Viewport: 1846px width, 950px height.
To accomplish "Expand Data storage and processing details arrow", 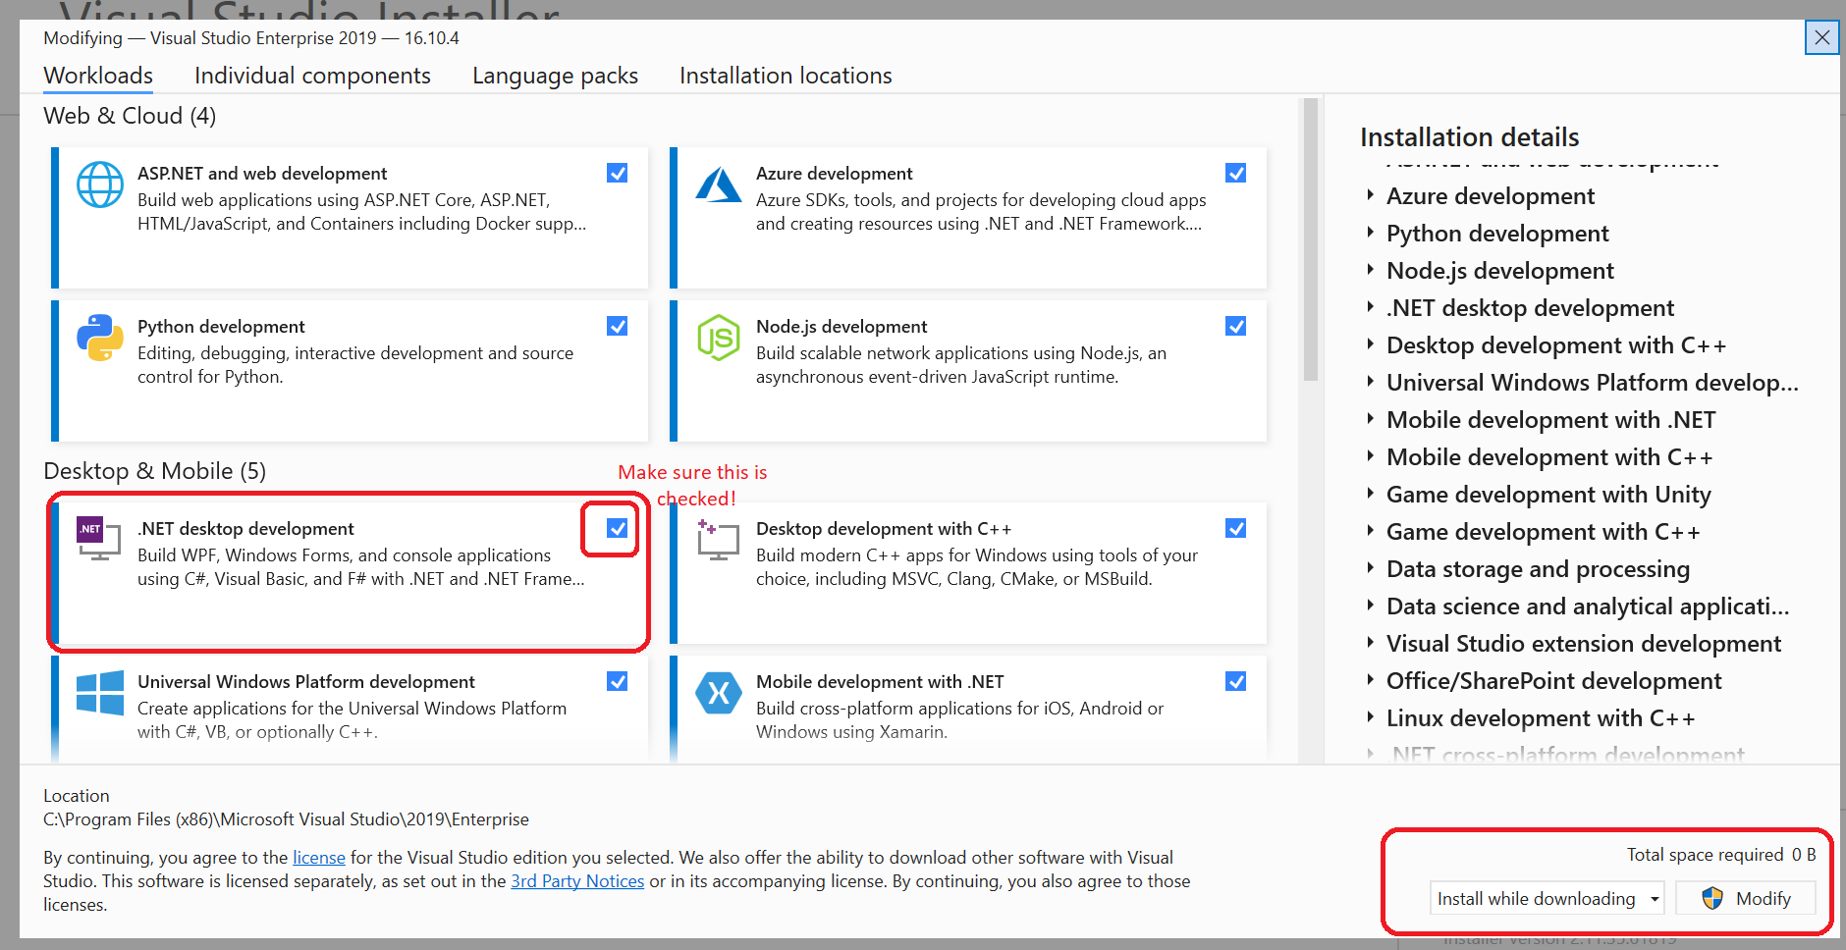I will point(1370,568).
